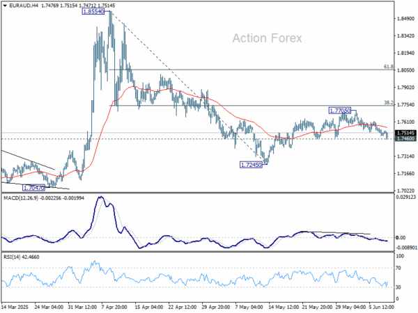Click the 61.8 Fibonacci level label
Viewport: 418px width, 313px height.
coord(389,67)
